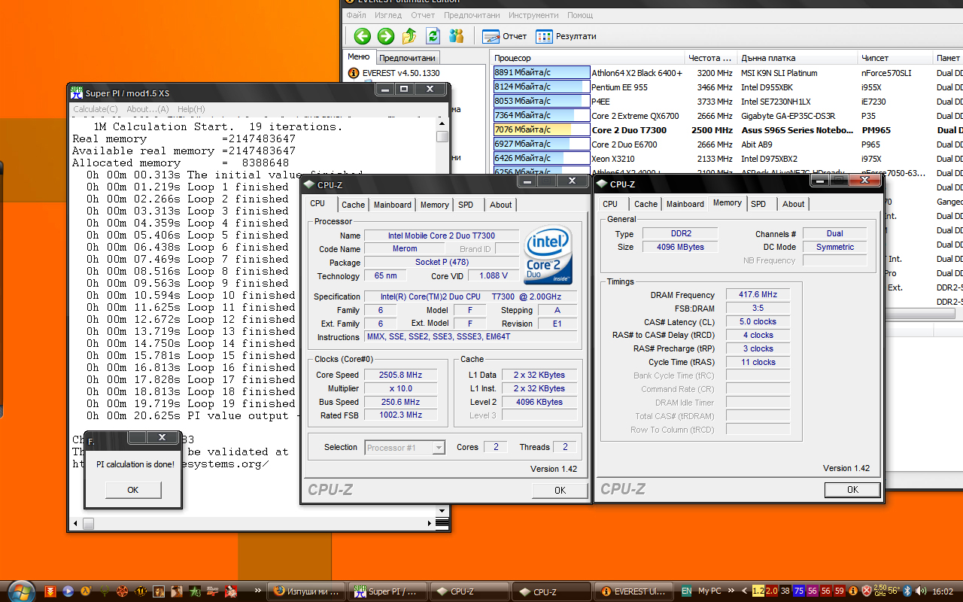Open the Инструменти menu in EVEREST
The height and width of the screenshot is (602, 963).
(x=533, y=15)
